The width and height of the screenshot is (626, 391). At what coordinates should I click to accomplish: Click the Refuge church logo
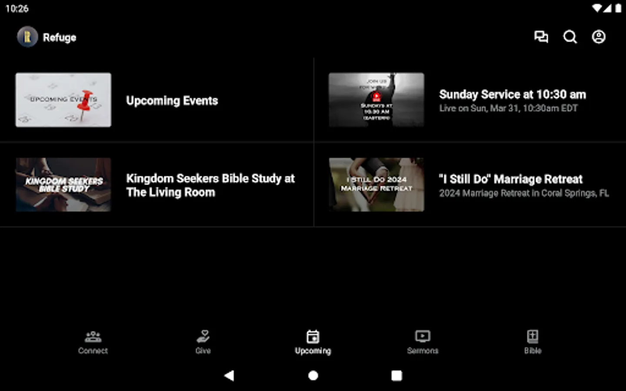[27, 37]
